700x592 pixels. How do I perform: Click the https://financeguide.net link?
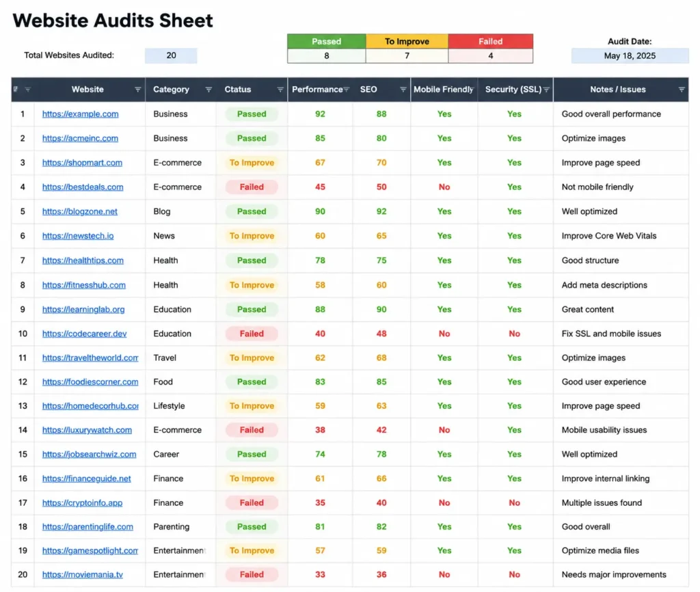click(87, 479)
